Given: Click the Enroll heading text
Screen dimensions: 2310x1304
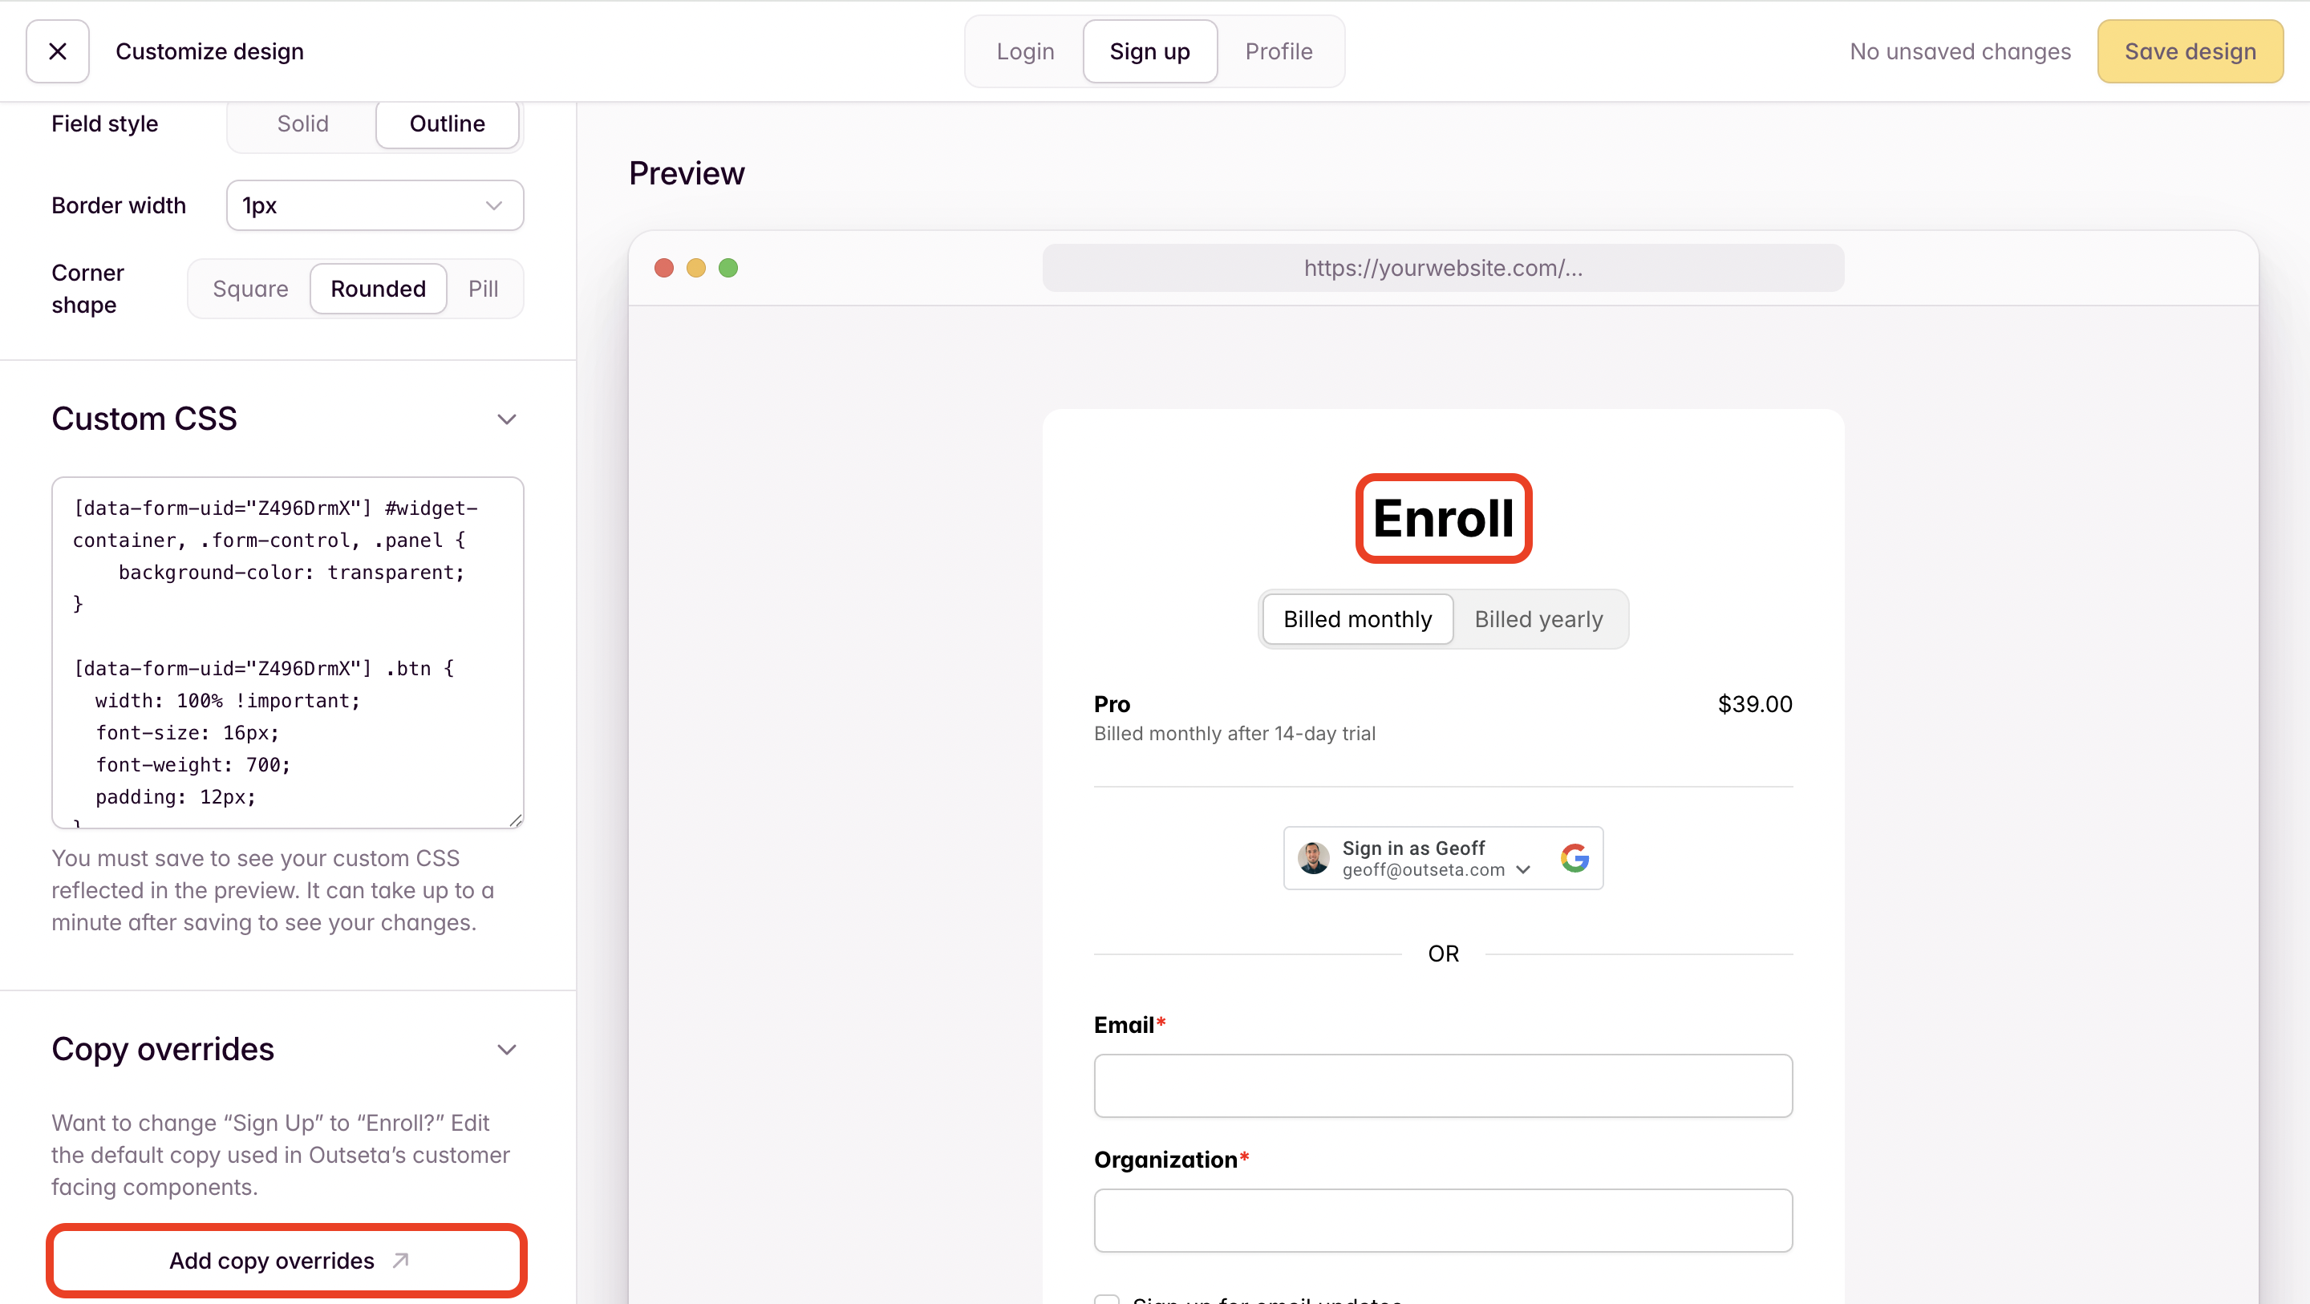Looking at the screenshot, I should 1443,518.
